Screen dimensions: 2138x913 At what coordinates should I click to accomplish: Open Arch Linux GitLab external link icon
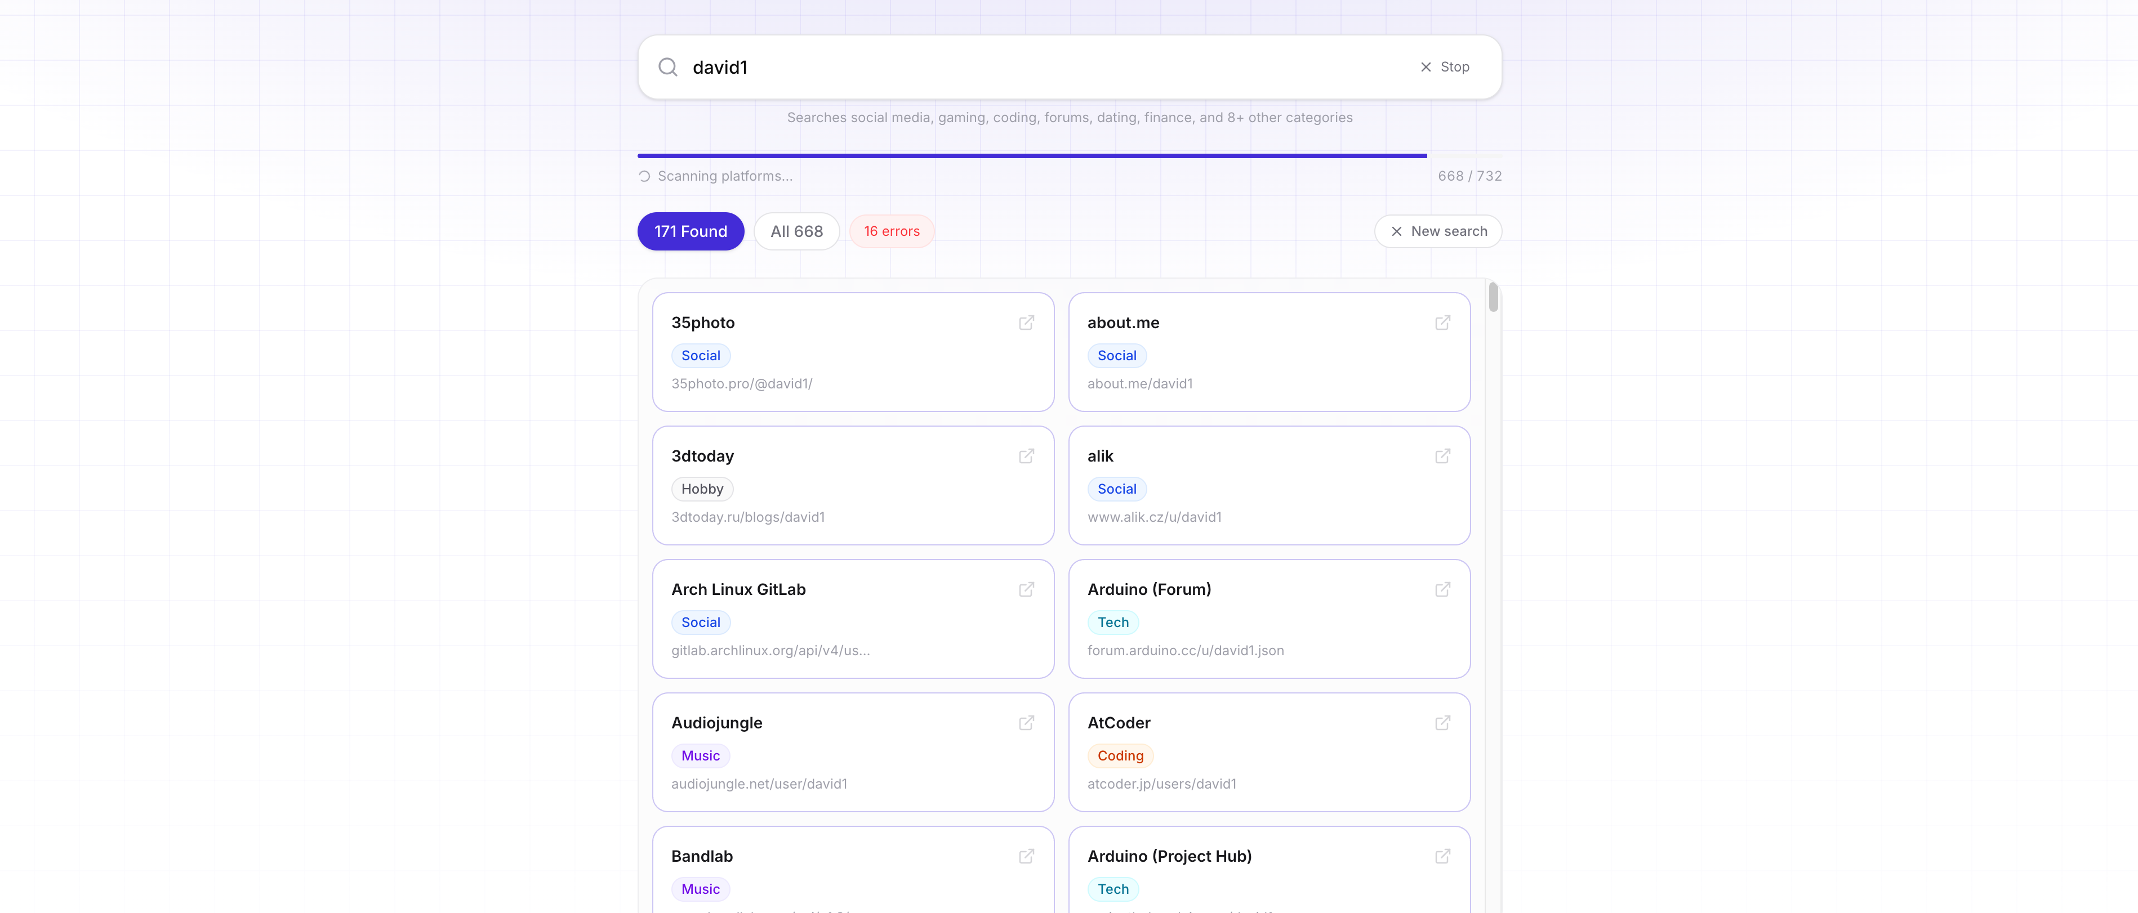[x=1027, y=589]
